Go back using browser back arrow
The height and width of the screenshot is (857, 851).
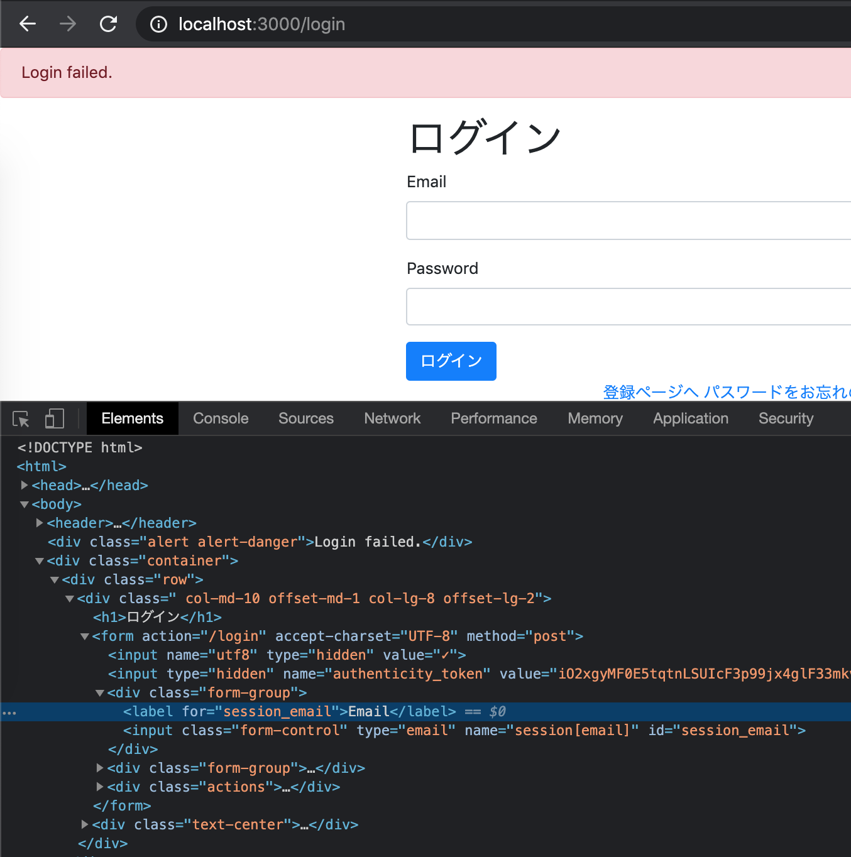click(x=28, y=24)
